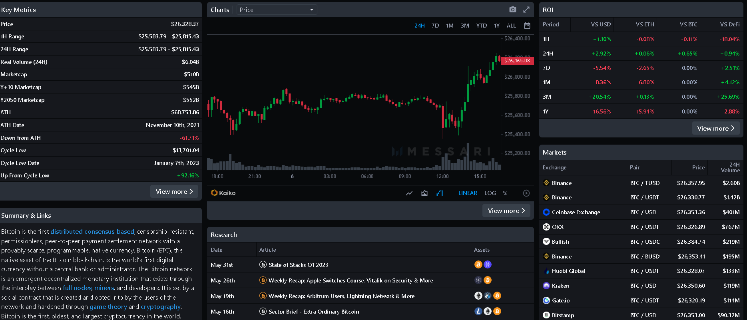Expand the chart to fullscreen
This screenshot has height=320, width=747.
point(526,10)
